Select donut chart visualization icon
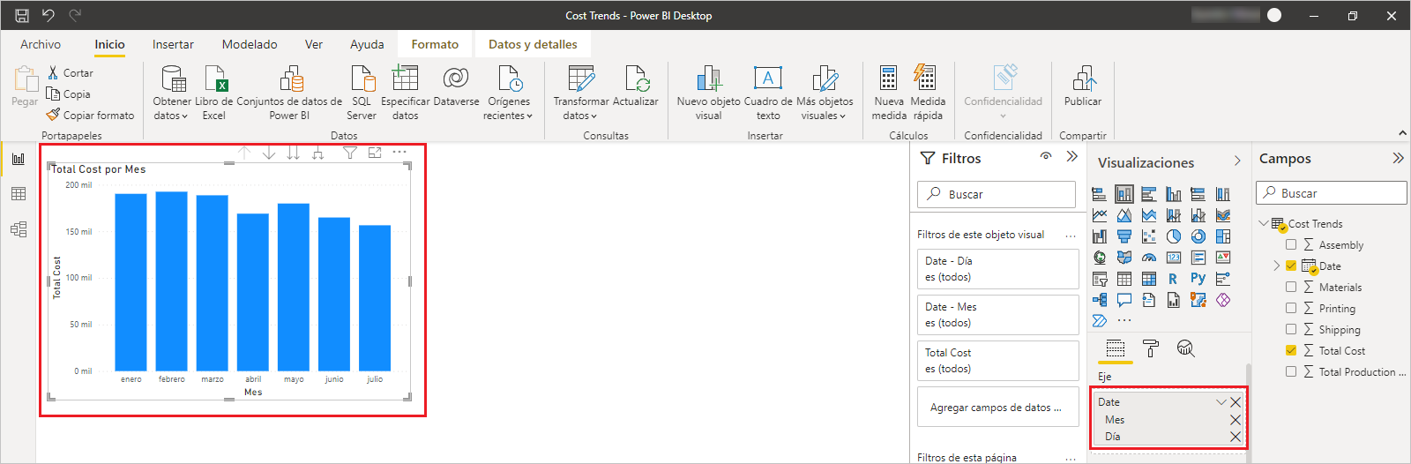 click(x=1198, y=236)
